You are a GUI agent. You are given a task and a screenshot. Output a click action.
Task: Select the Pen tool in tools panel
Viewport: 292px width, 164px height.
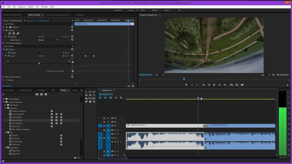86,102
